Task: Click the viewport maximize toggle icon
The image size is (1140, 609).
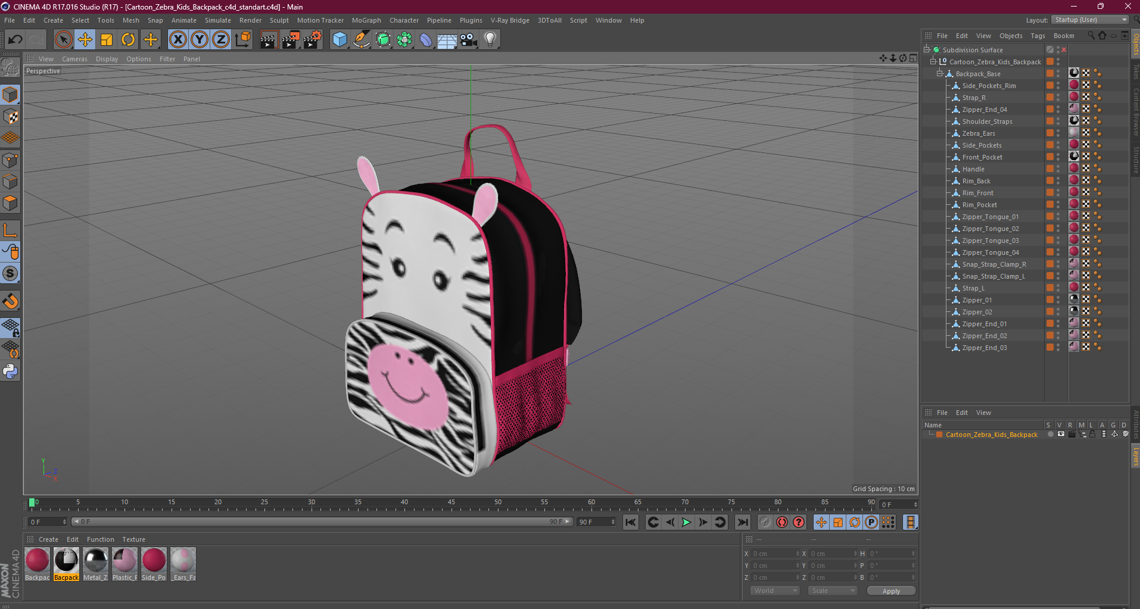Action: click(913, 58)
